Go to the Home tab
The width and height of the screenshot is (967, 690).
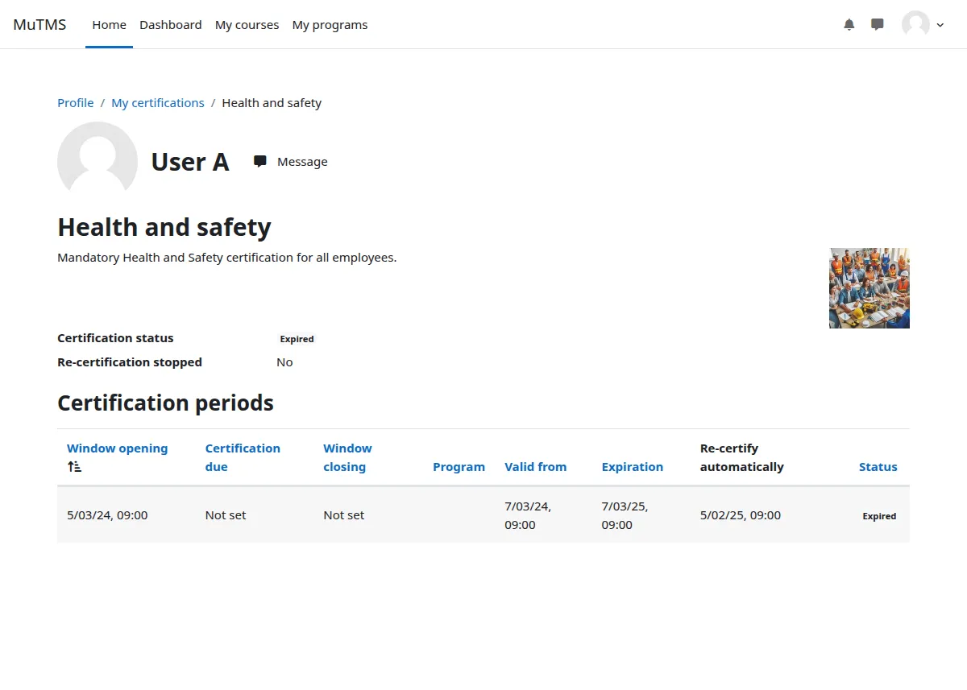tap(109, 25)
